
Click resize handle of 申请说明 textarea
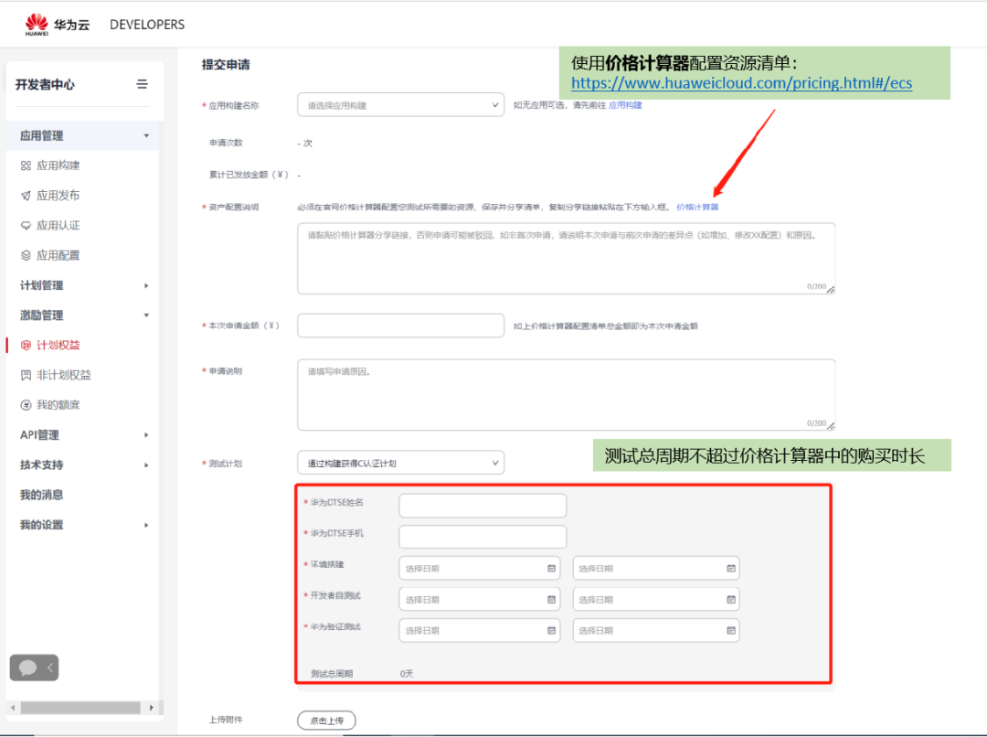(x=831, y=426)
